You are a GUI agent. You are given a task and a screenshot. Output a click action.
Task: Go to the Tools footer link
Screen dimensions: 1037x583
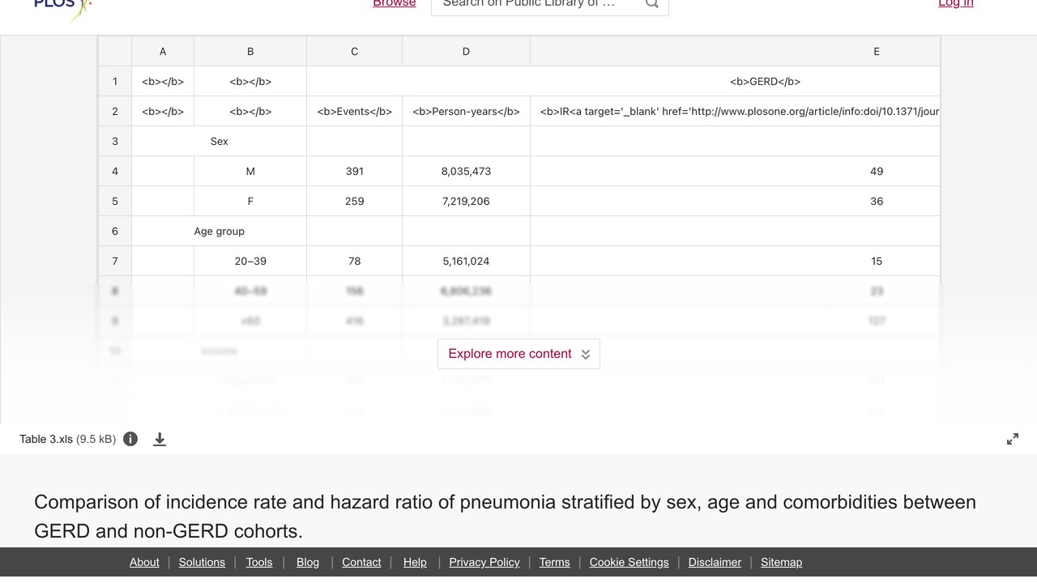(x=259, y=562)
